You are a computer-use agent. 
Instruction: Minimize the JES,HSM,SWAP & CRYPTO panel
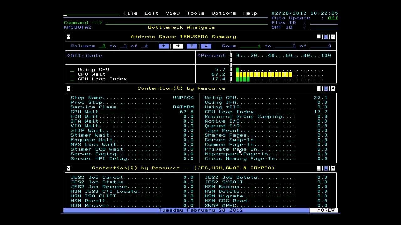pyautogui.click(x=319, y=168)
